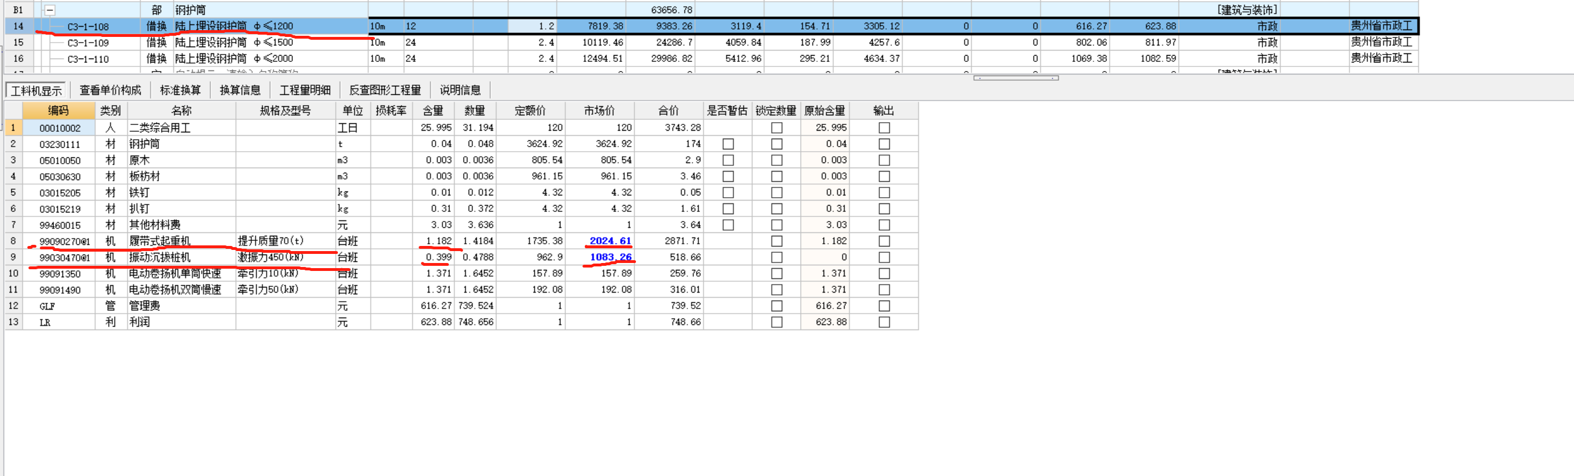Check 是否暂估 for 其他材料费 row
The width and height of the screenshot is (1574, 476).
(728, 225)
